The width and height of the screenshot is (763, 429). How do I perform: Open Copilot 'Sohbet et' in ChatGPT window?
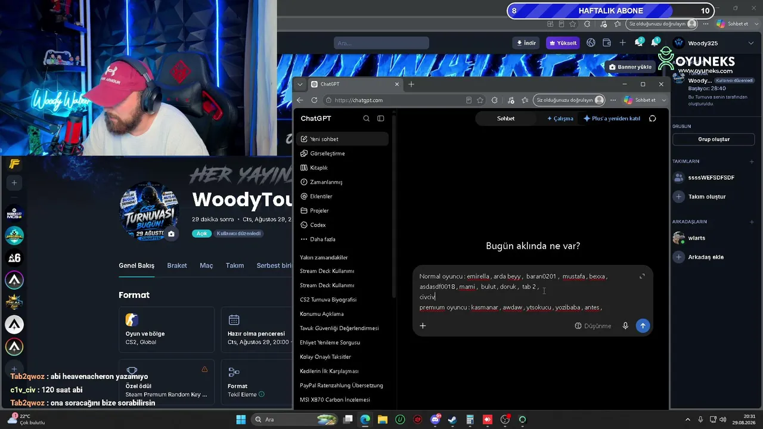pos(640,100)
